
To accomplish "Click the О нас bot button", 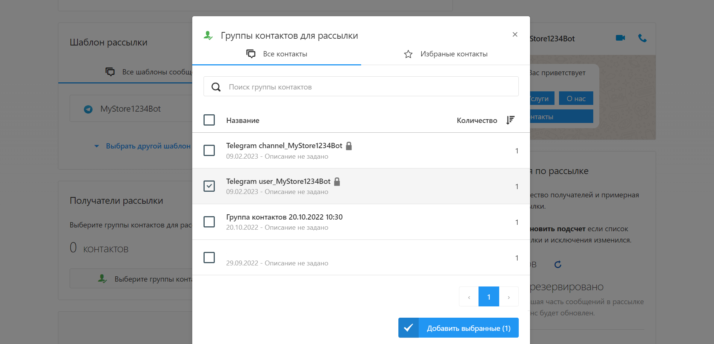I will 576,99.
